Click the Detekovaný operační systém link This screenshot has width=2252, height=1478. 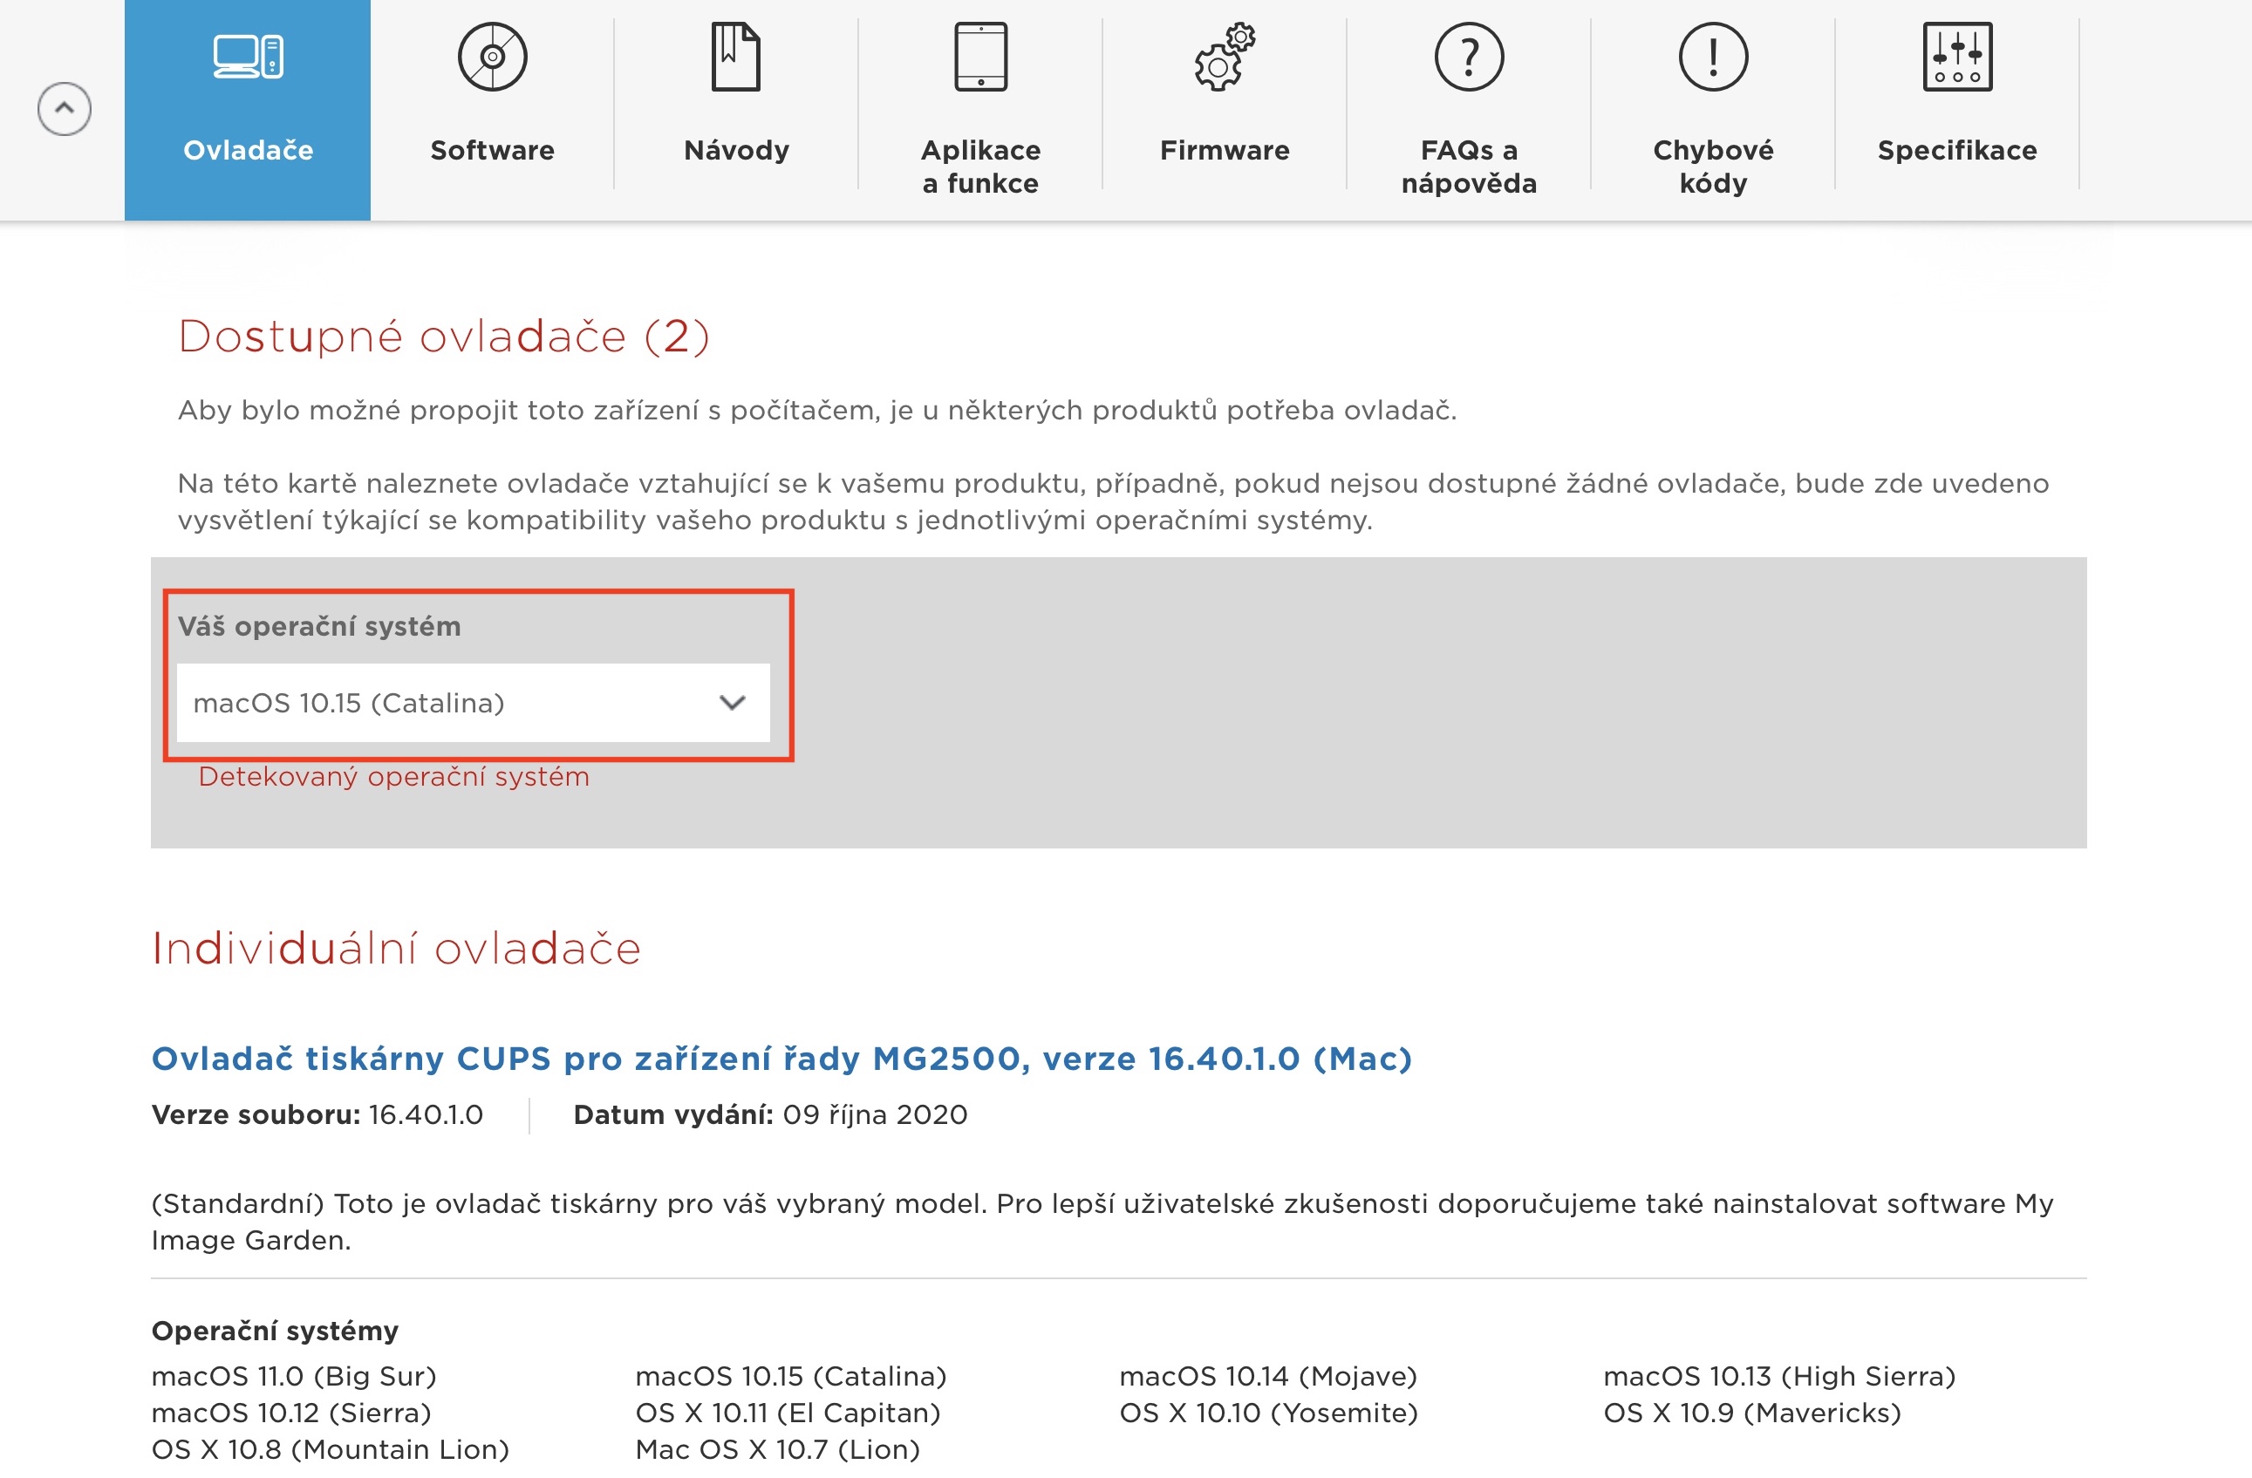[x=393, y=776]
